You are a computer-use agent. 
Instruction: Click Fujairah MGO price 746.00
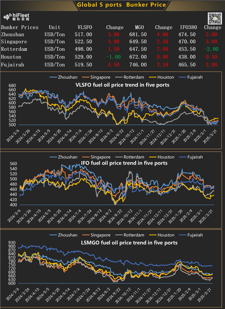point(138,65)
